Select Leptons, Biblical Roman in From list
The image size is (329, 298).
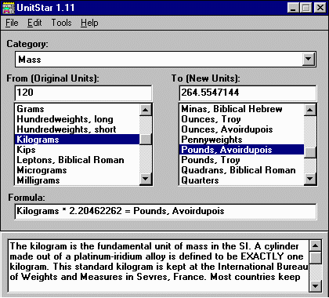click(x=77, y=160)
